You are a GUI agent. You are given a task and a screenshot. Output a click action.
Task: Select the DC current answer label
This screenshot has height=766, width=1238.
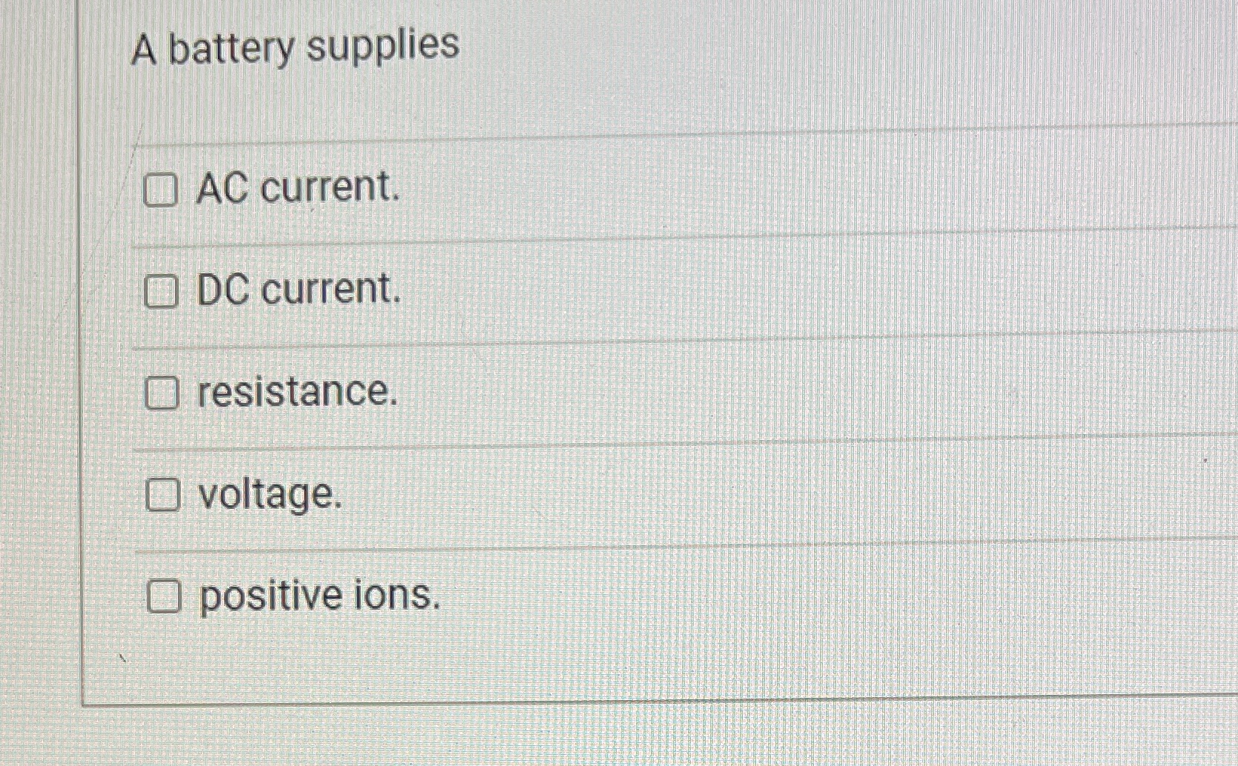297,292
